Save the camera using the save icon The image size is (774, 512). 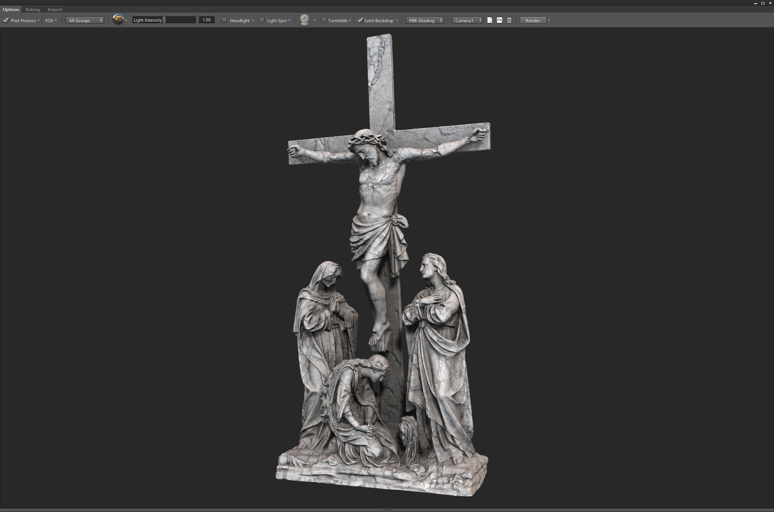499,19
